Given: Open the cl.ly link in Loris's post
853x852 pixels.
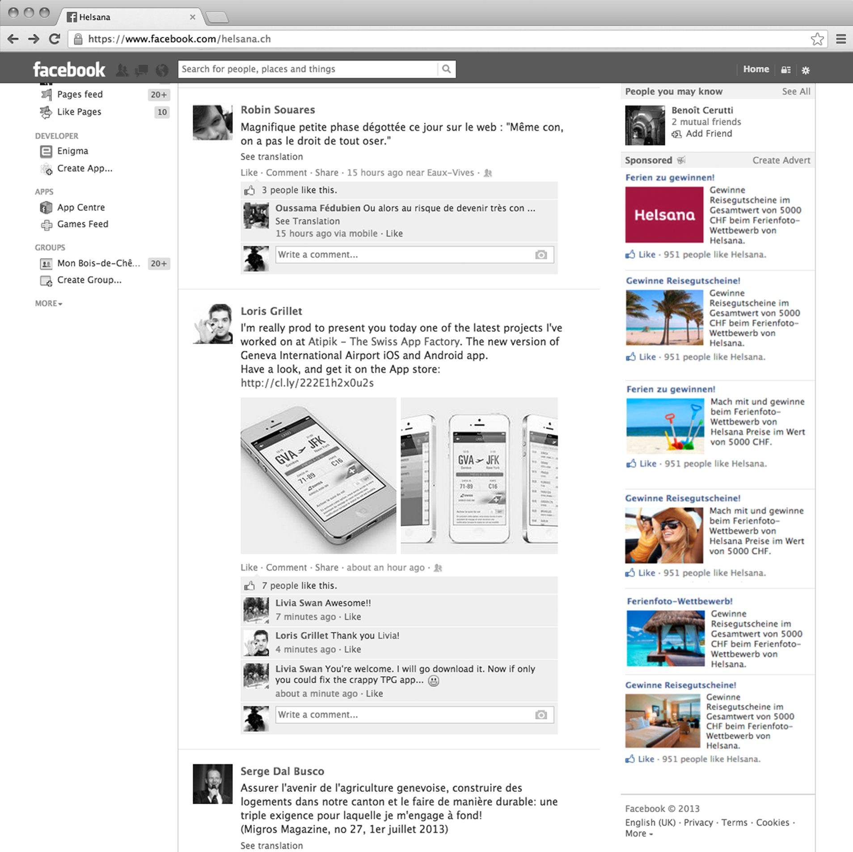Looking at the screenshot, I should point(307,383).
